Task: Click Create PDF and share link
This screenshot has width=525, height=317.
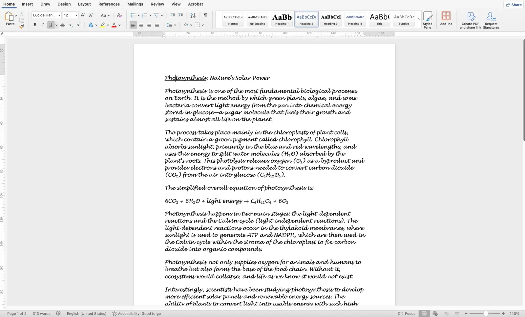Action: [471, 20]
